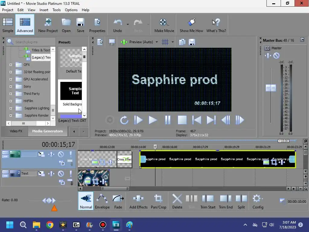
Task: Select (Legacy) Text generator in tree
Action: pos(41,57)
